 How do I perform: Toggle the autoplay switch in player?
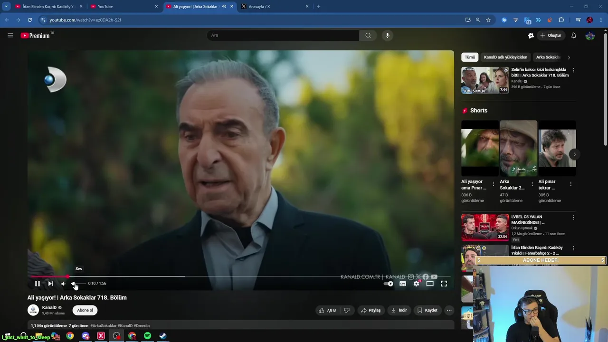pos(389,284)
